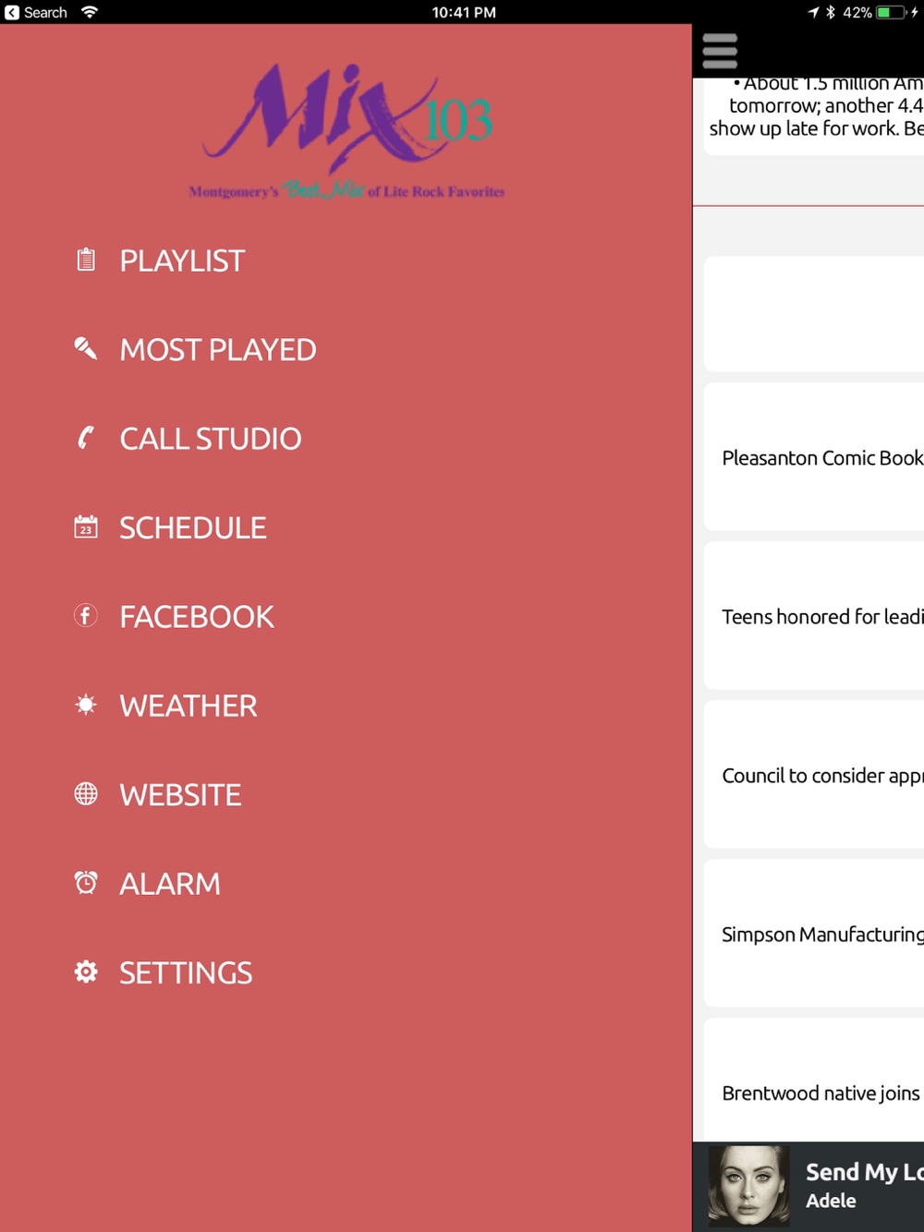924x1232 pixels.
Task: Open the WEBSITE menu label
Action: tap(180, 794)
